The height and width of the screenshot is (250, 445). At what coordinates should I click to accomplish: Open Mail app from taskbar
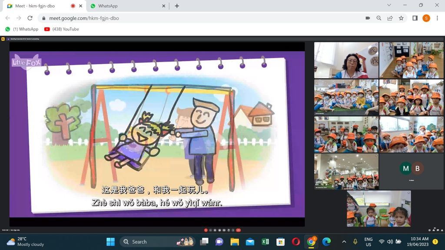click(250, 242)
